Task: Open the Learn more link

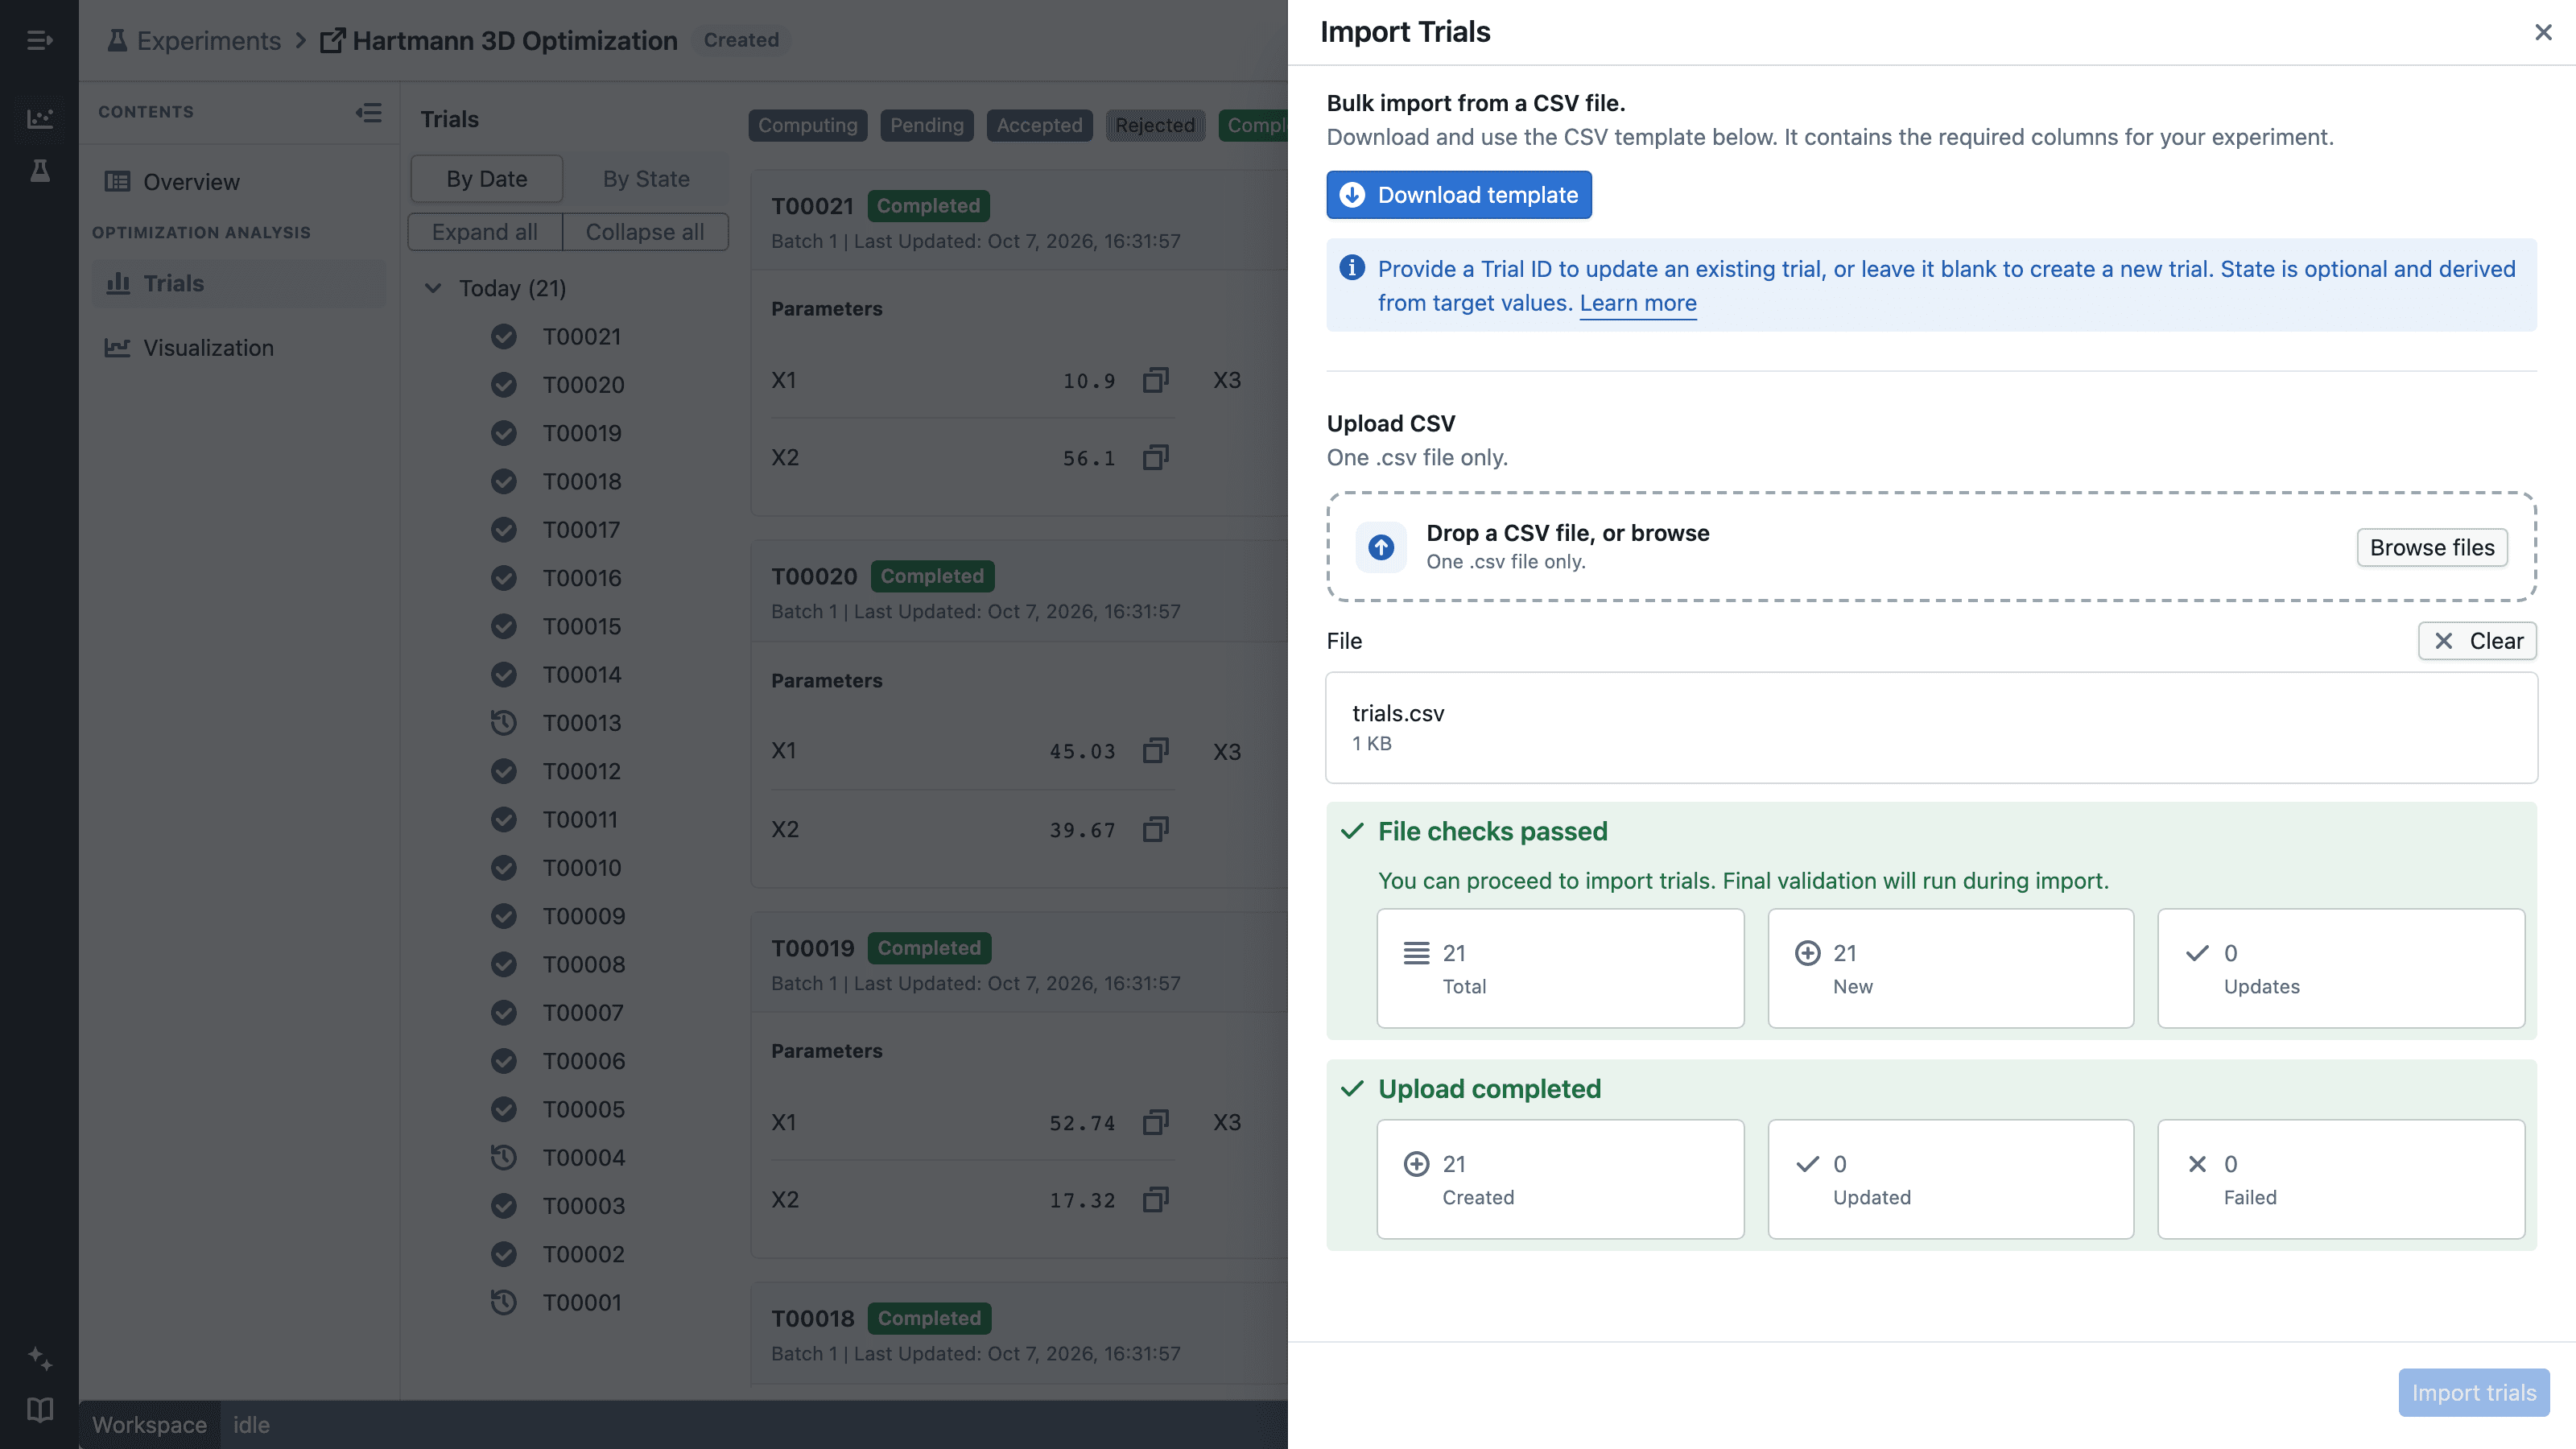Action: [x=1638, y=303]
